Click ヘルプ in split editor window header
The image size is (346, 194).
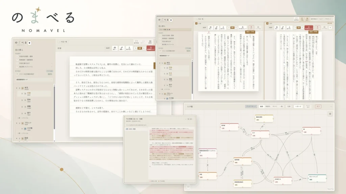click(x=321, y=19)
